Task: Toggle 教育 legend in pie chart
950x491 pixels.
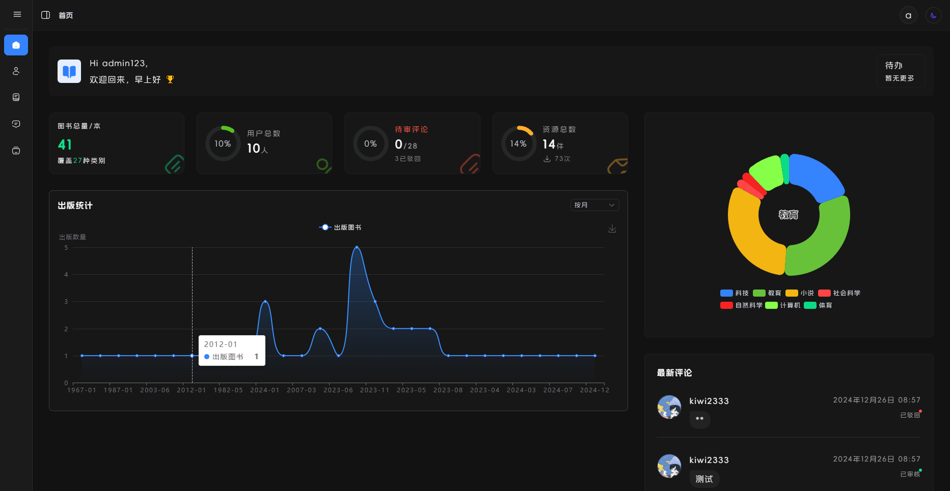Action: click(767, 293)
